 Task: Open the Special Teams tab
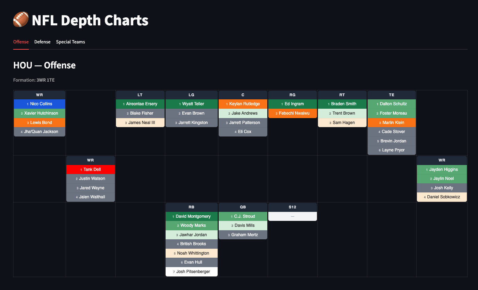[x=70, y=42]
